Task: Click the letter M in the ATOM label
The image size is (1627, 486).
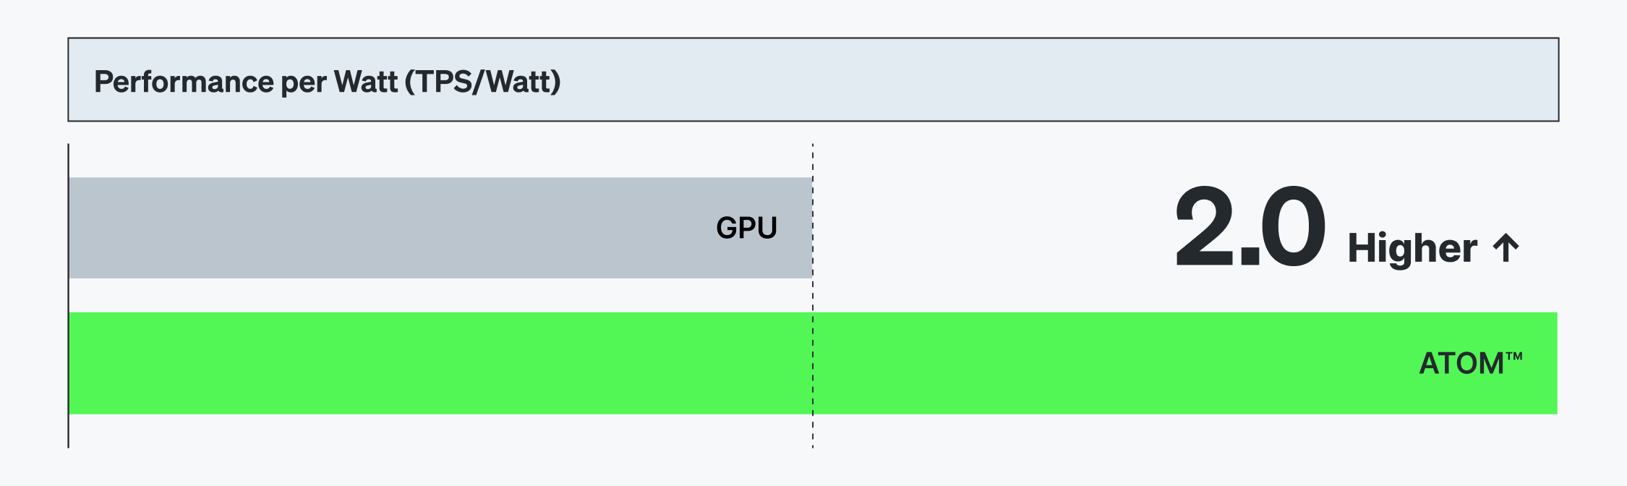Action: tap(1490, 363)
